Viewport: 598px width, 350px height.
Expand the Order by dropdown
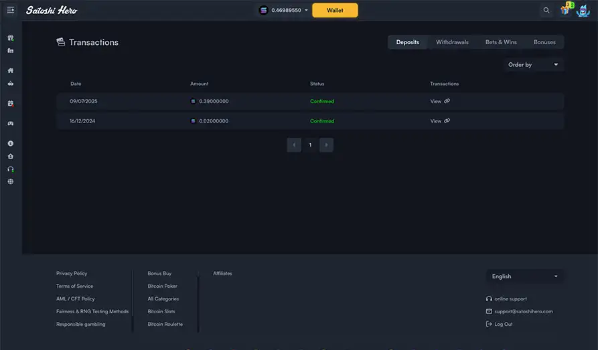pos(533,65)
